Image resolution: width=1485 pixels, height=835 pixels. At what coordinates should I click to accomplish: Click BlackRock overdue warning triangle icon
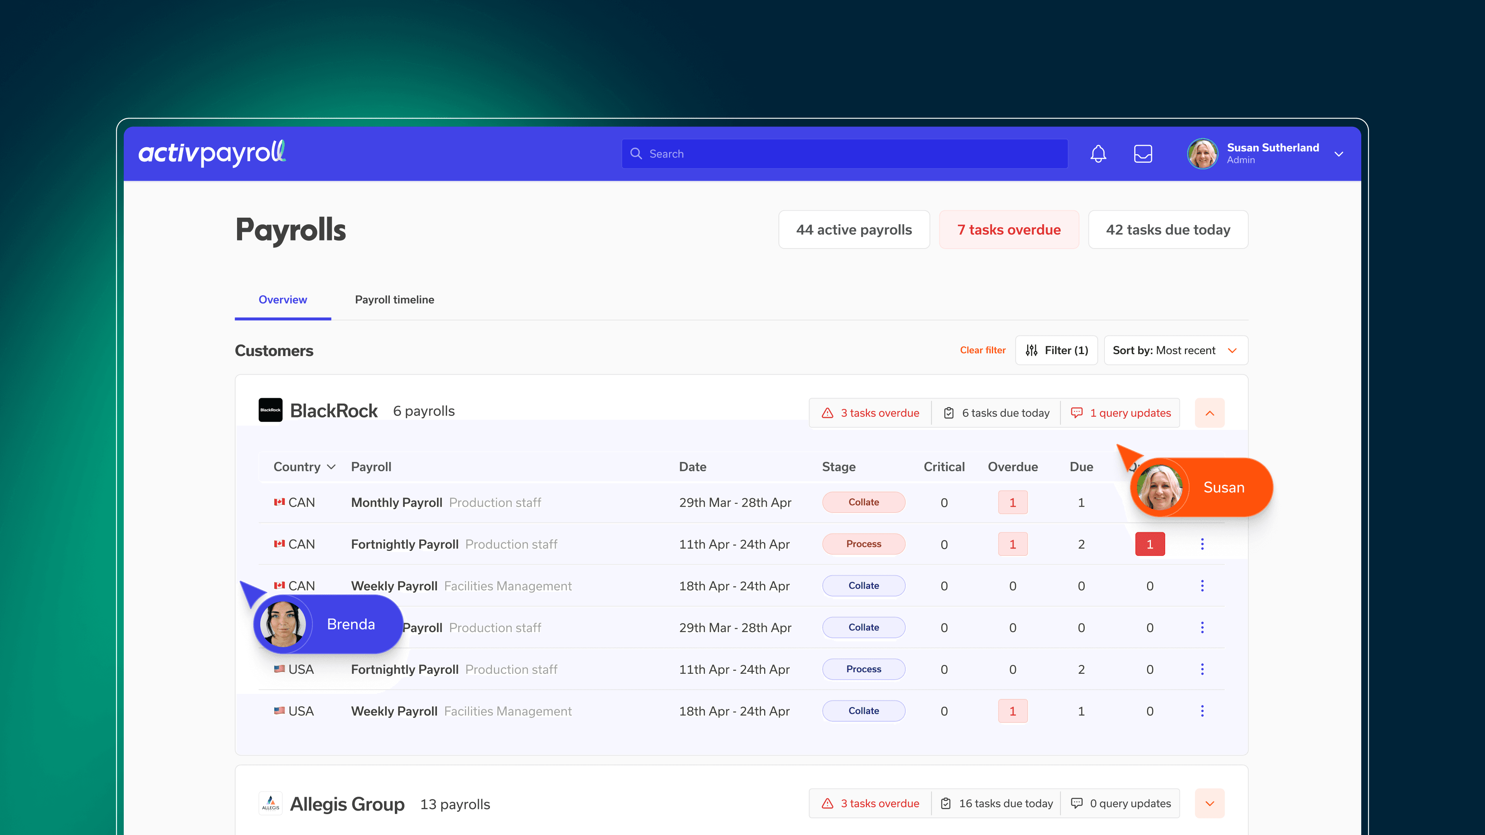click(x=827, y=412)
